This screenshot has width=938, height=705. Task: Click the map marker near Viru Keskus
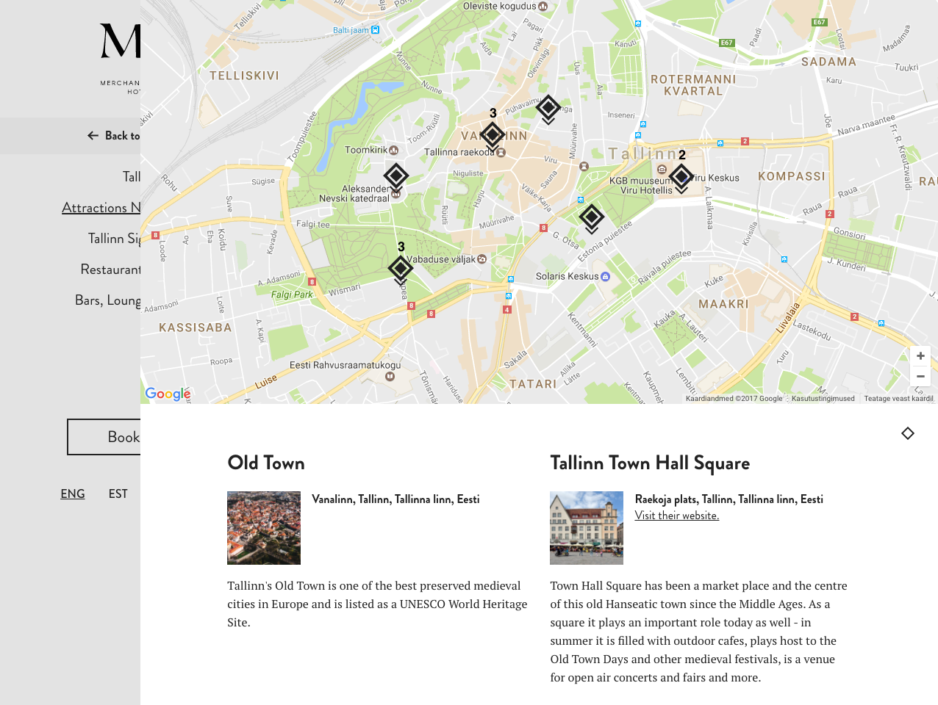point(681,177)
